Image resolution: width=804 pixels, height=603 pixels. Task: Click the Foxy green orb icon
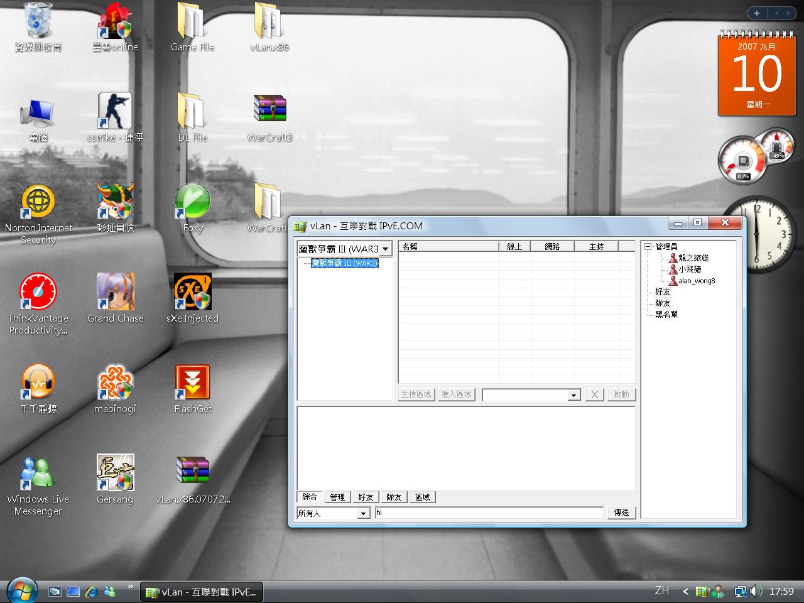tap(192, 202)
